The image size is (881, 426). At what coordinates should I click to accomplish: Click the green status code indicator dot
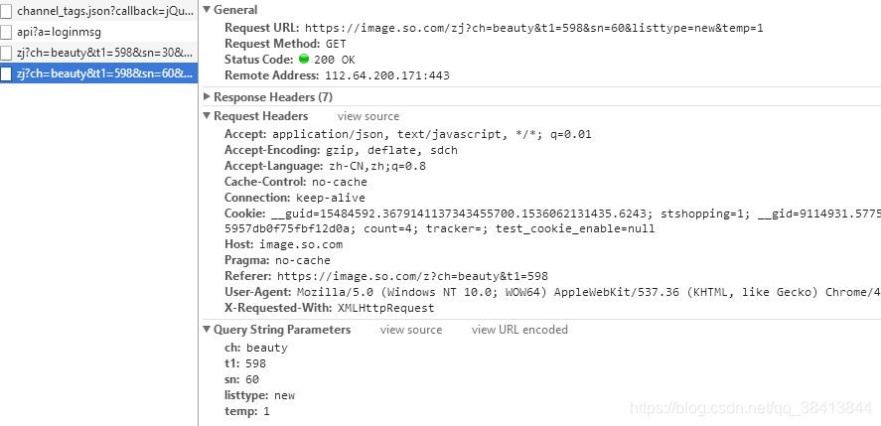(x=304, y=59)
